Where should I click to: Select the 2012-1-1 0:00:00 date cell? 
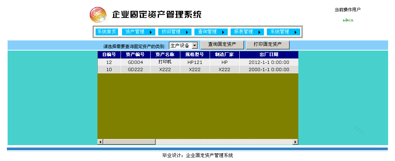269,62
